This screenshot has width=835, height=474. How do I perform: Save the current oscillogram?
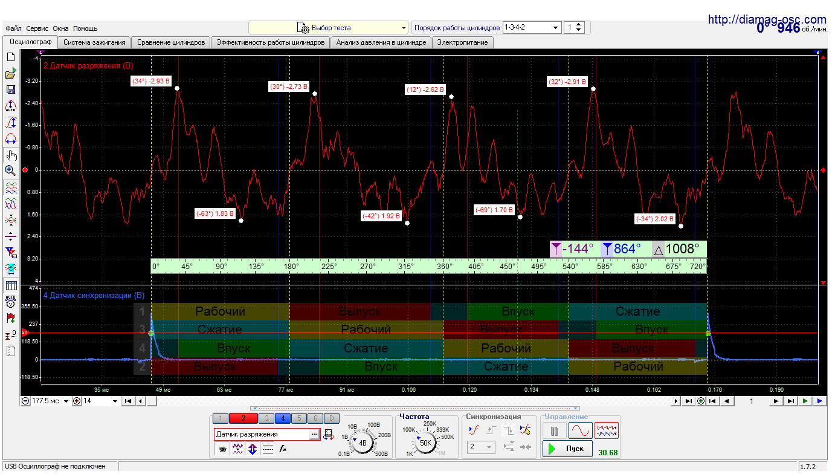tap(10, 89)
